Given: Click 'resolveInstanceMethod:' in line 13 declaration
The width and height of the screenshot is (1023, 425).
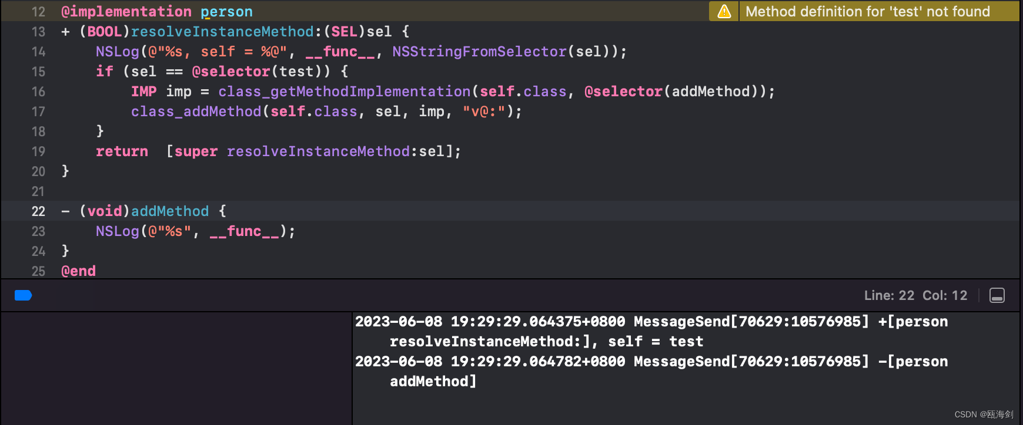Looking at the screenshot, I should (226, 32).
